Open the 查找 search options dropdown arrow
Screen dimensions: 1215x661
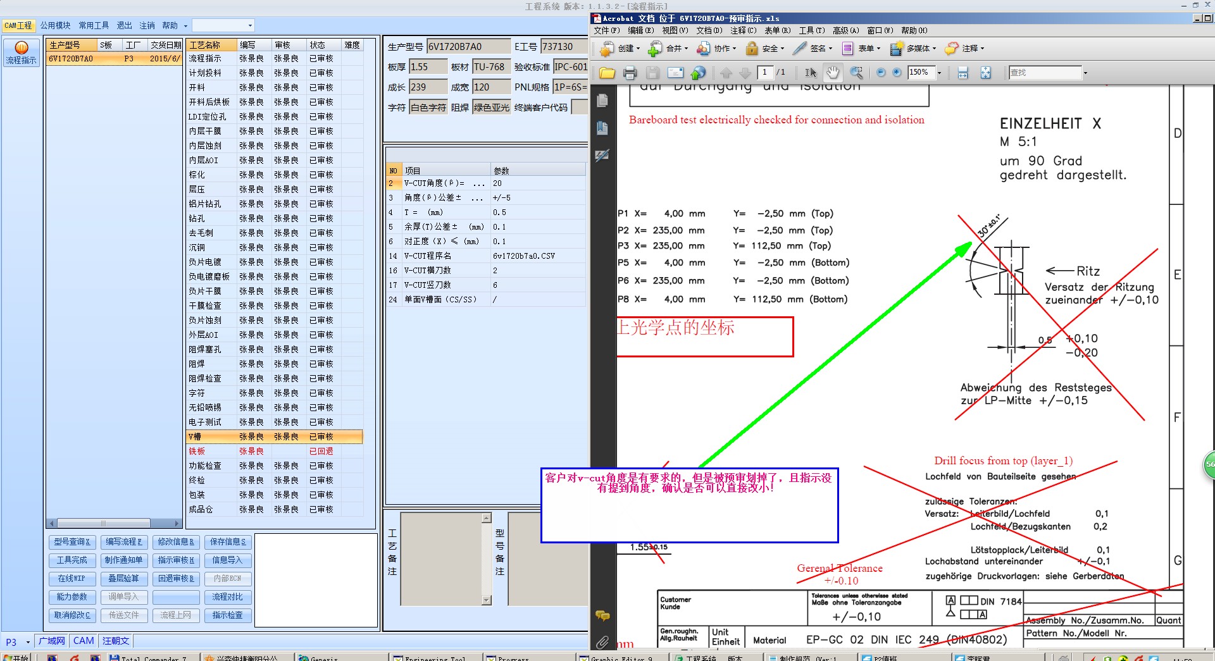pos(1085,73)
